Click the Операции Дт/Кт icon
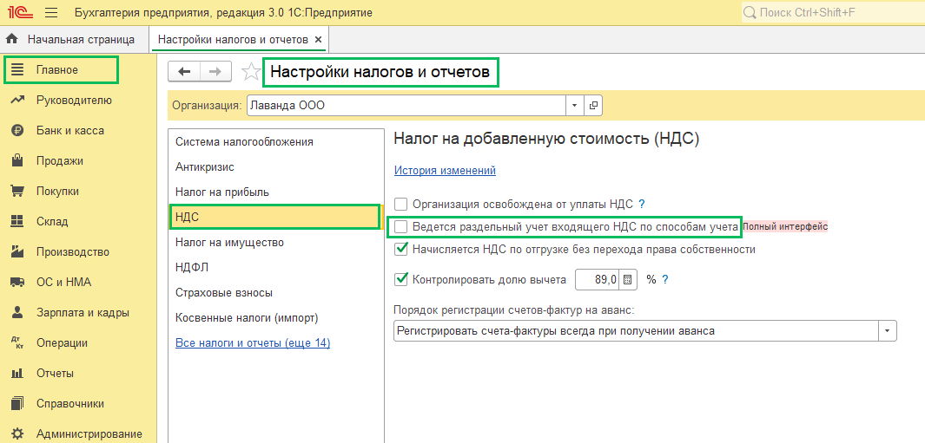The image size is (925, 443). pos(17,342)
